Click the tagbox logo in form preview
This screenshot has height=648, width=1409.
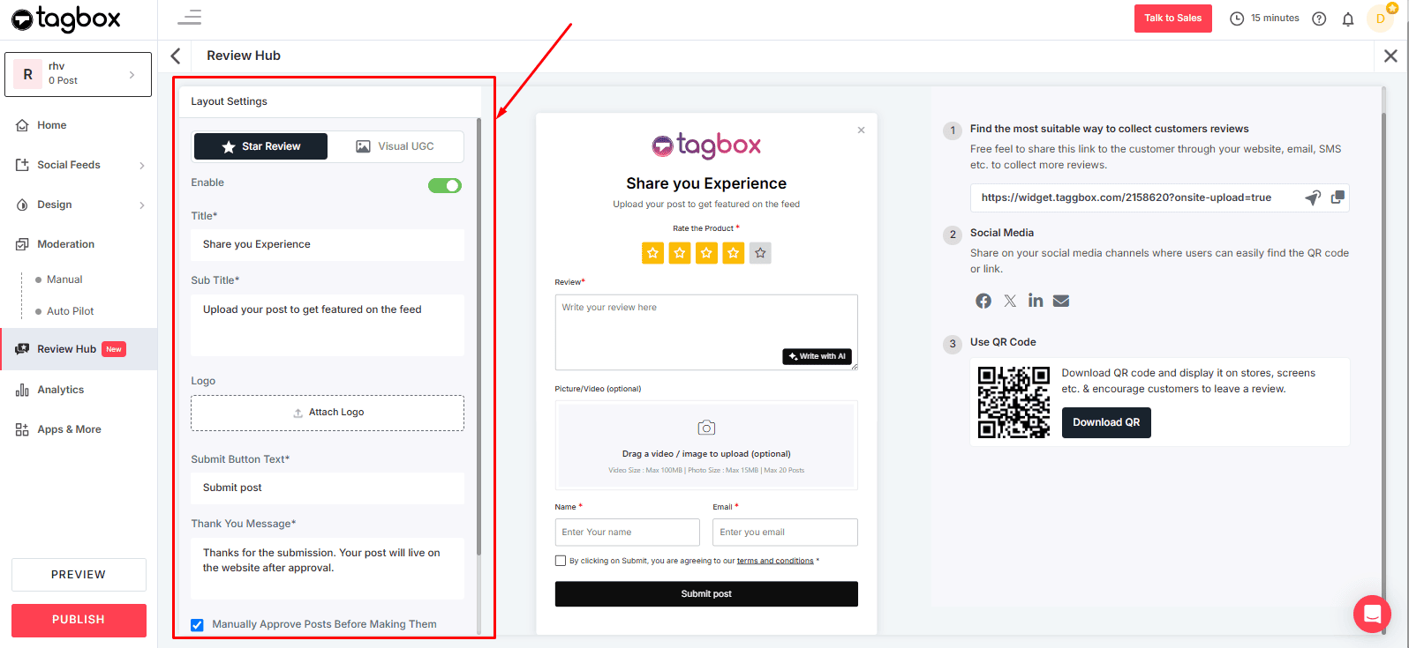point(706,145)
